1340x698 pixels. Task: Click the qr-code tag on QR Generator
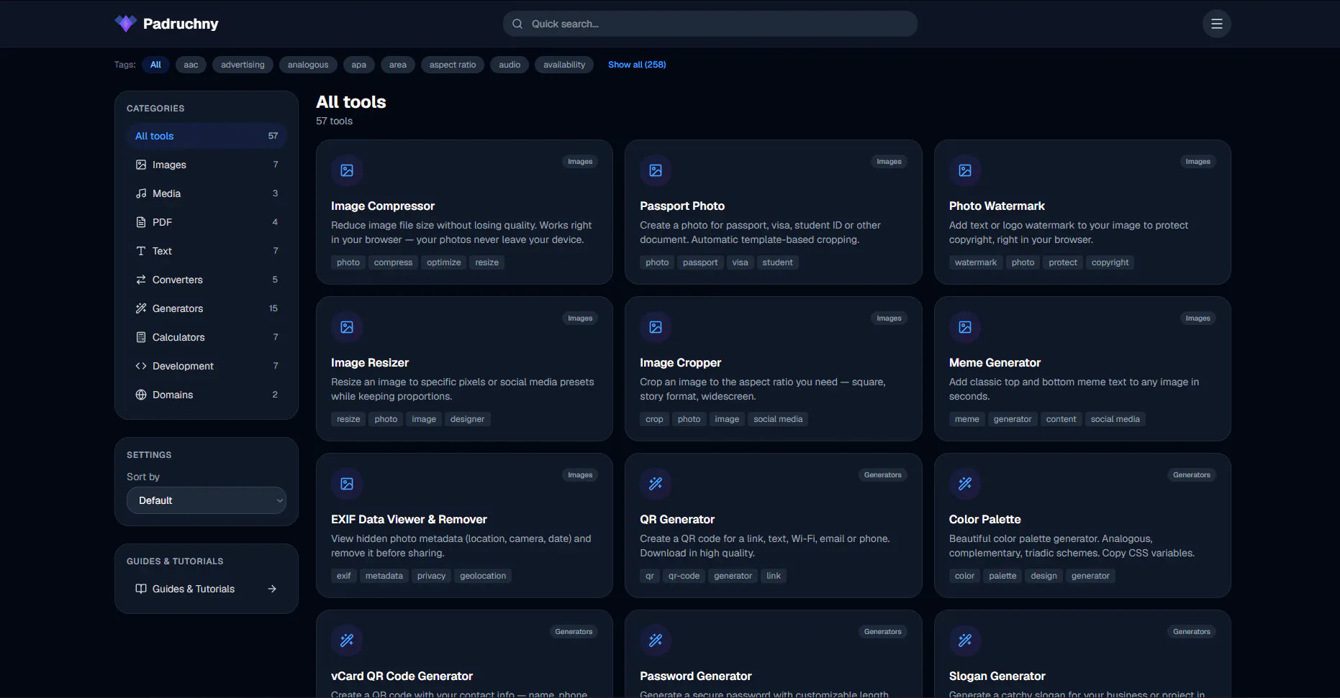tap(684, 576)
